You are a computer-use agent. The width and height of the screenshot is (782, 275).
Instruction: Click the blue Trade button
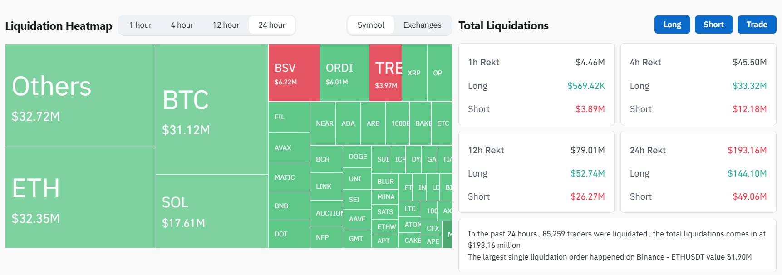(757, 25)
